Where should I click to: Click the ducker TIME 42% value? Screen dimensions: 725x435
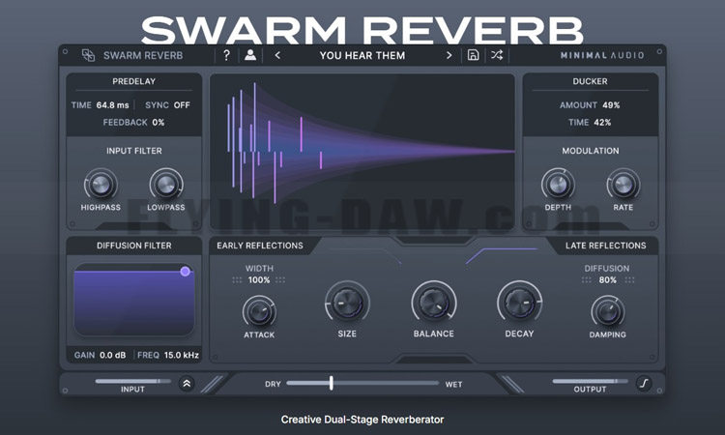coord(602,123)
